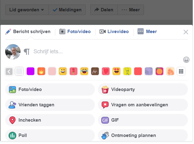Click the paragraph formatting icon
194x144 pixels.
pos(27,52)
